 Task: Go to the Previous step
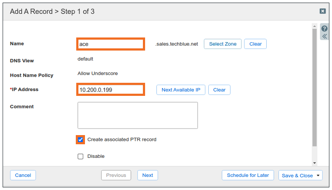(116, 175)
